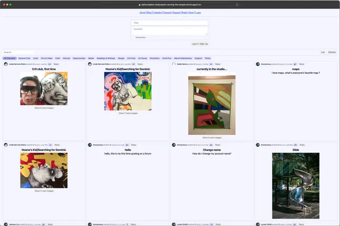Click Caleb Sarvis's blank profile avatar

tap(173, 64)
